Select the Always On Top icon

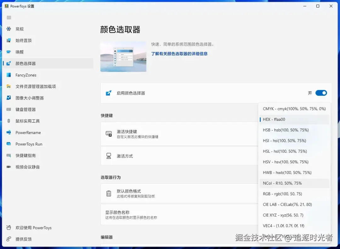point(9,40)
